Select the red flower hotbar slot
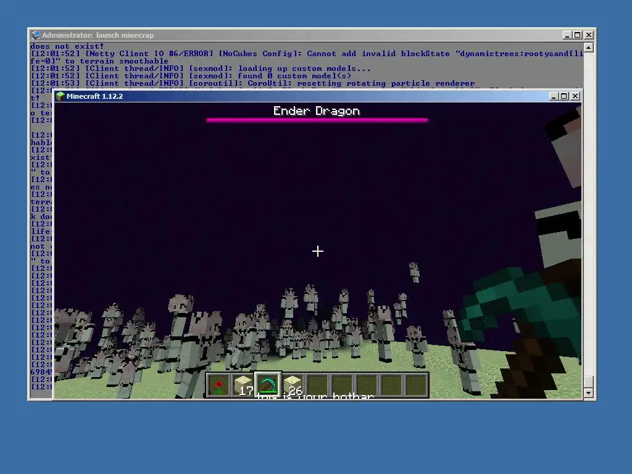 tap(219, 385)
